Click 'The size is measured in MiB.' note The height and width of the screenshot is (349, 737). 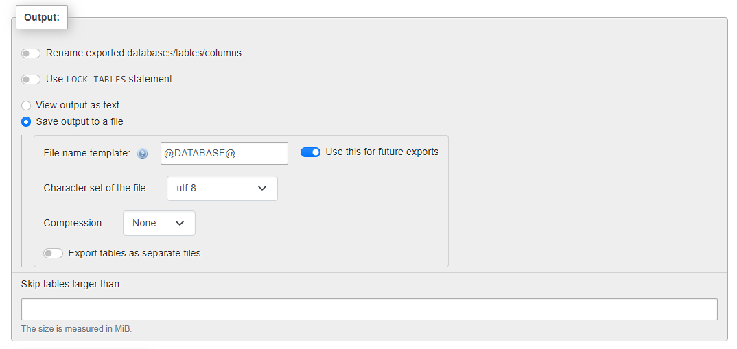77,329
